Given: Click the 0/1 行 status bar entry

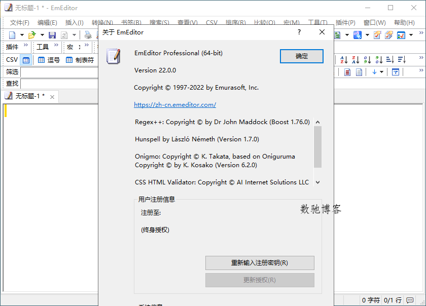Looking at the screenshot, I should click(393, 300).
